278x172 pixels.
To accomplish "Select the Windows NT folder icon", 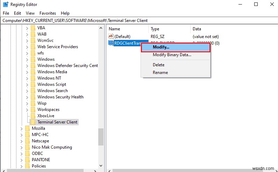I will click(33, 78).
